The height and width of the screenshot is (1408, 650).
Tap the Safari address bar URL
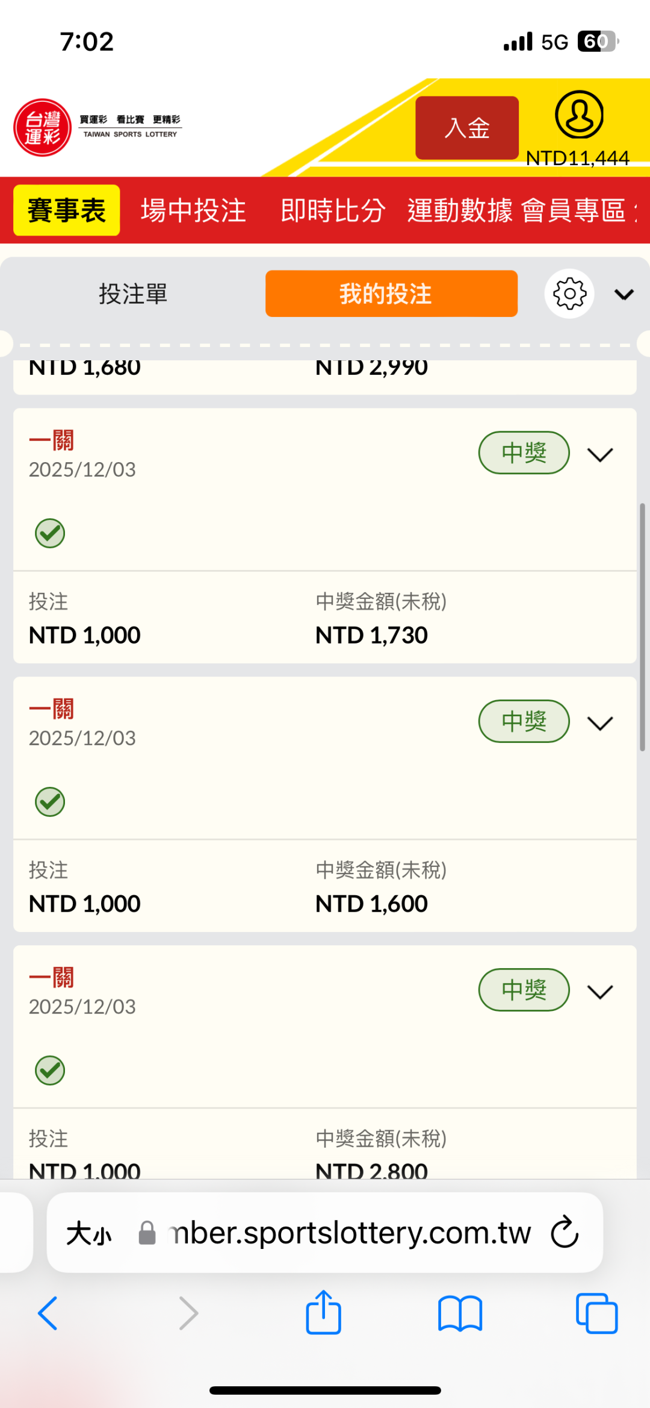(x=349, y=1233)
